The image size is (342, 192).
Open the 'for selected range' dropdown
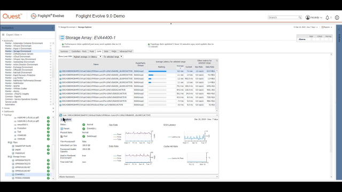coord(113,57)
